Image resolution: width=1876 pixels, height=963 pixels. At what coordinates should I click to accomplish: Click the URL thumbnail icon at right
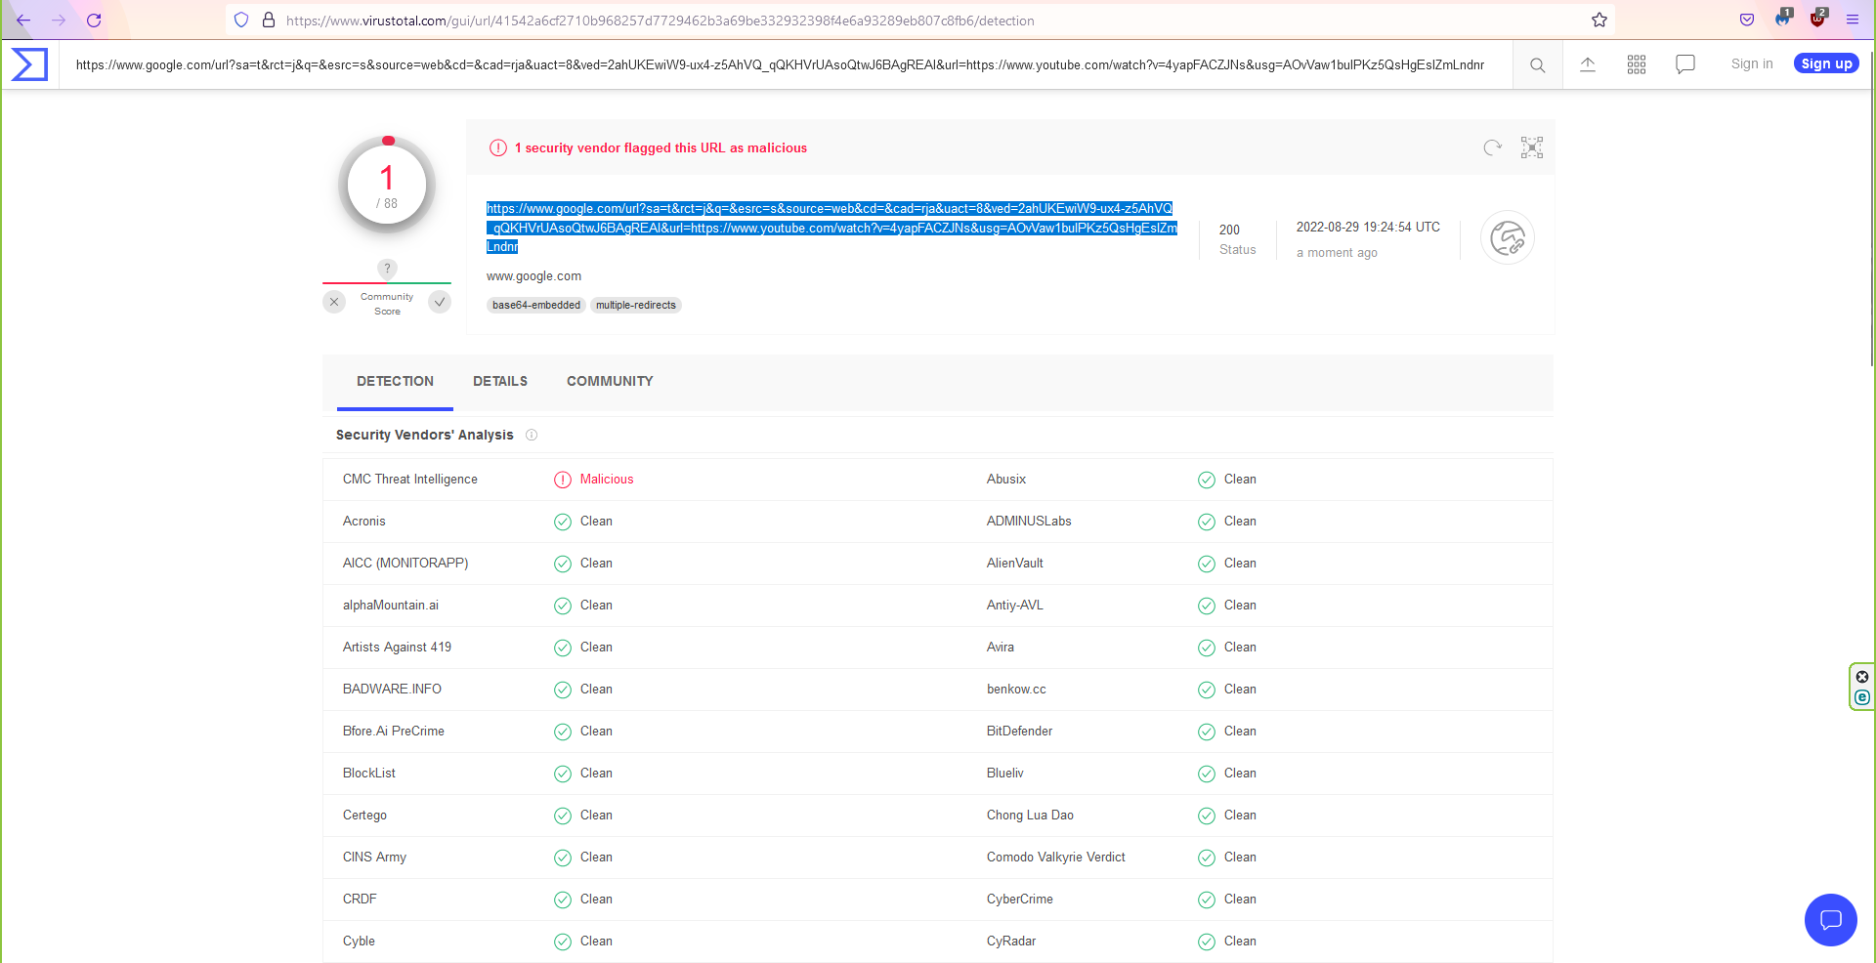tap(1508, 237)
